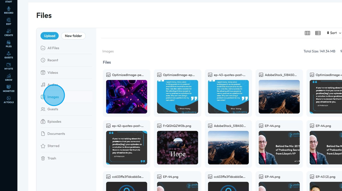This screenshot has width=342, height=191.
Task: Click the image icon beside EP-43 (2).png
Action: click(312, 177)
